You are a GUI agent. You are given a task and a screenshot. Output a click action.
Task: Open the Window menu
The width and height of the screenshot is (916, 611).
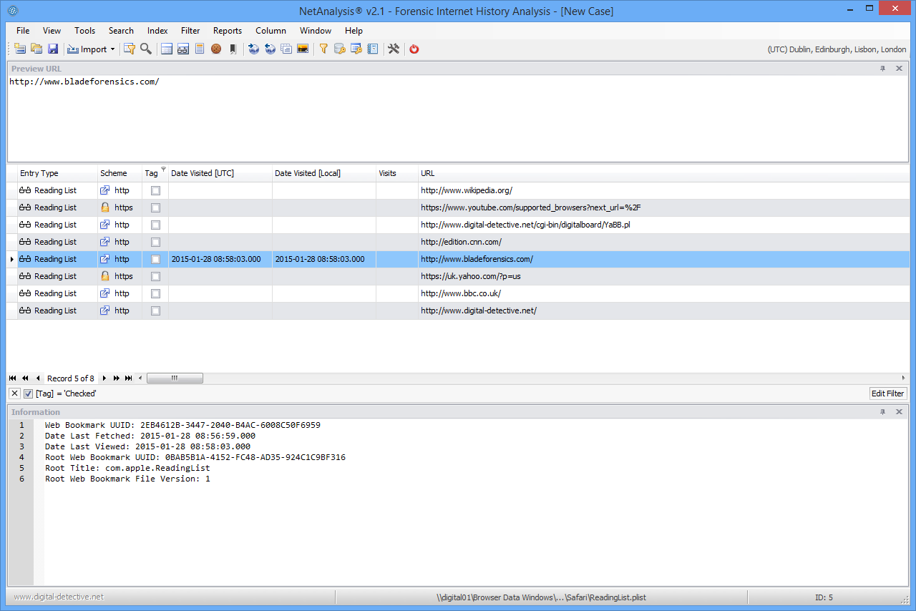(316, 31)
